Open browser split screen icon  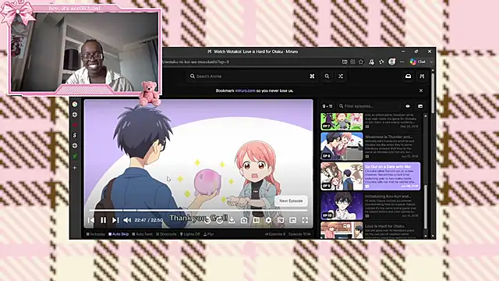point(352,62)
